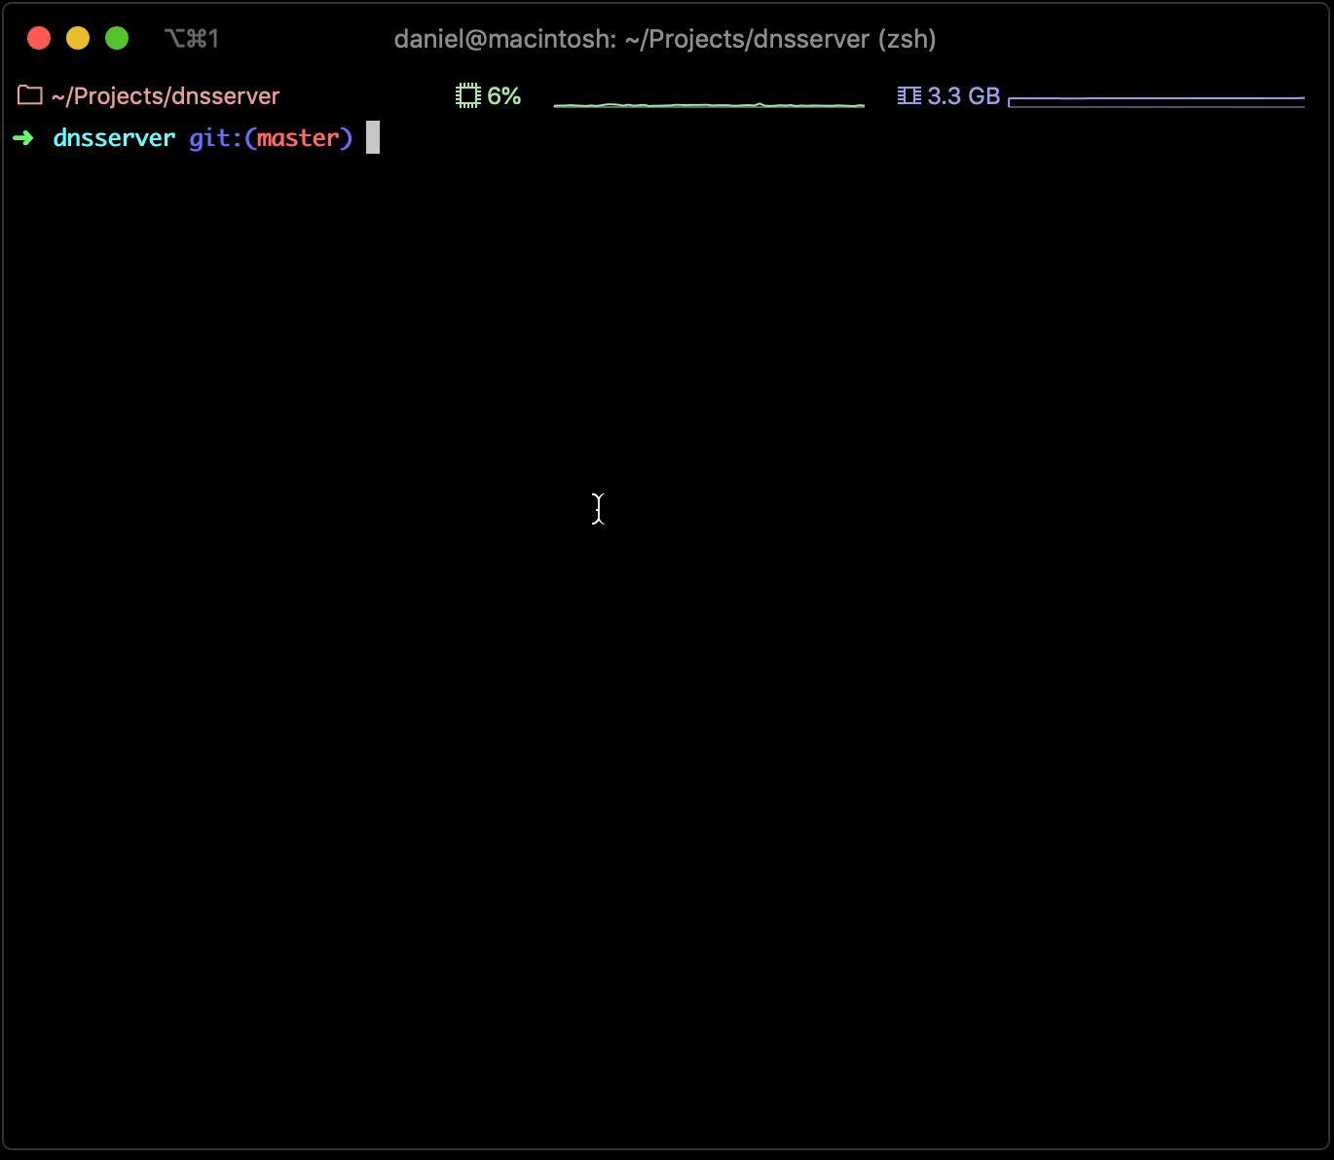Click the yellow minimize button

(78, 37)
